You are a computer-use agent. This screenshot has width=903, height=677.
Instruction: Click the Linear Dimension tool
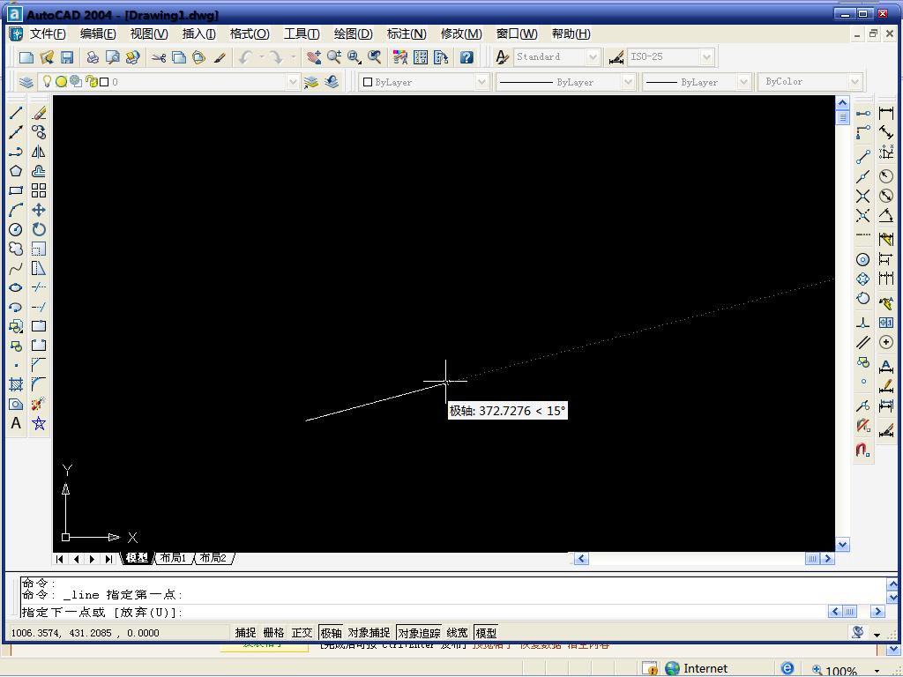click(x=886, y=113)
